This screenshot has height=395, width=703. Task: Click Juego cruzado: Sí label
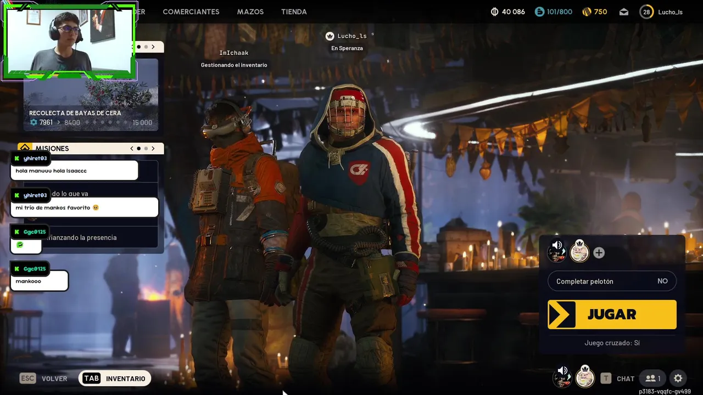pyautogui.click(x=612, y=343)
